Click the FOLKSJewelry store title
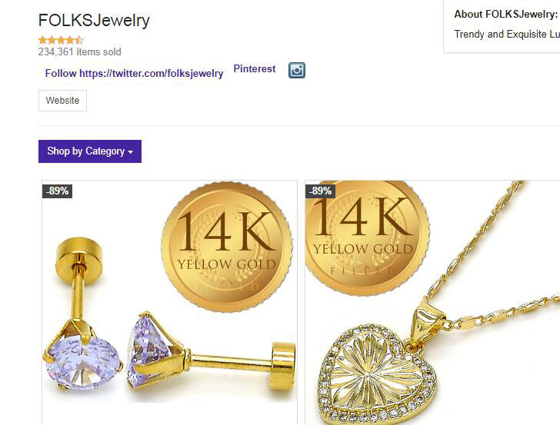The height and width of the screenshot is (425, 560). click(94, 20)
